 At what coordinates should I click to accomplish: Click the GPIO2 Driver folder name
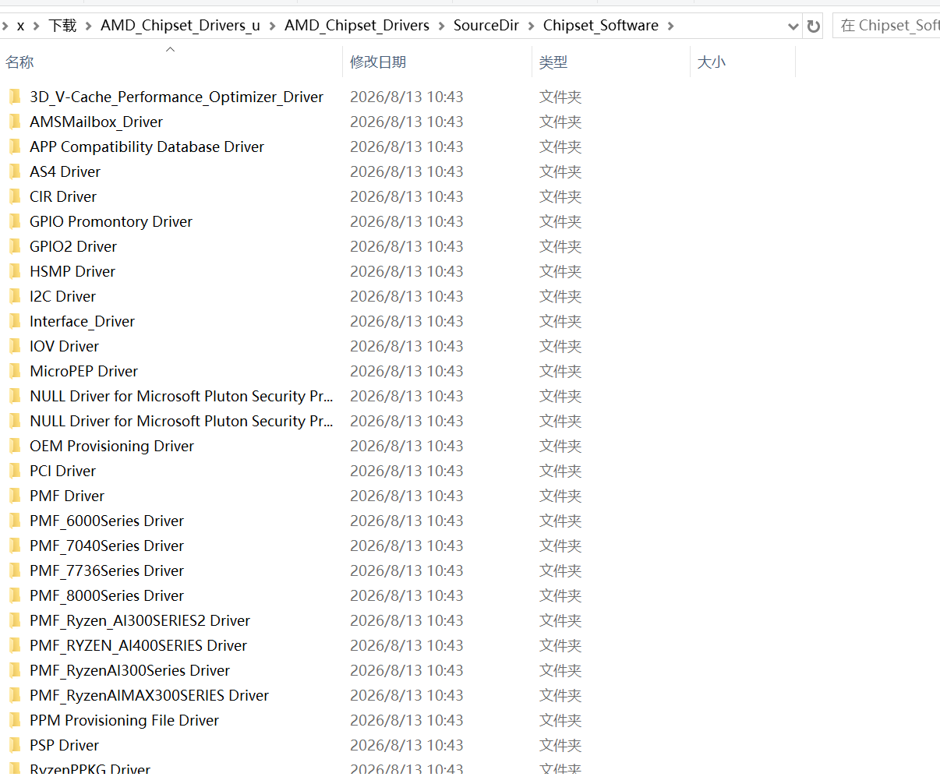point(73,246)
